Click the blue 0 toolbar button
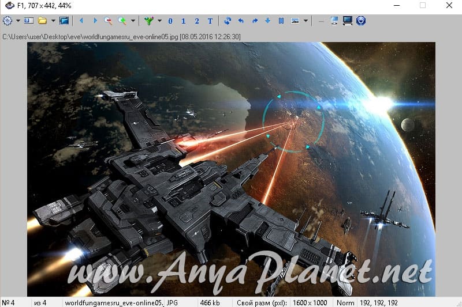Viewport: 462px width, 307px height. coord(170,21)
